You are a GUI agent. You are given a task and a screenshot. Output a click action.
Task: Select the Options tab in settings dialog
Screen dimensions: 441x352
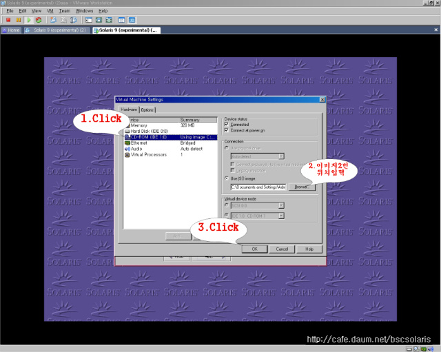(147, 110)
